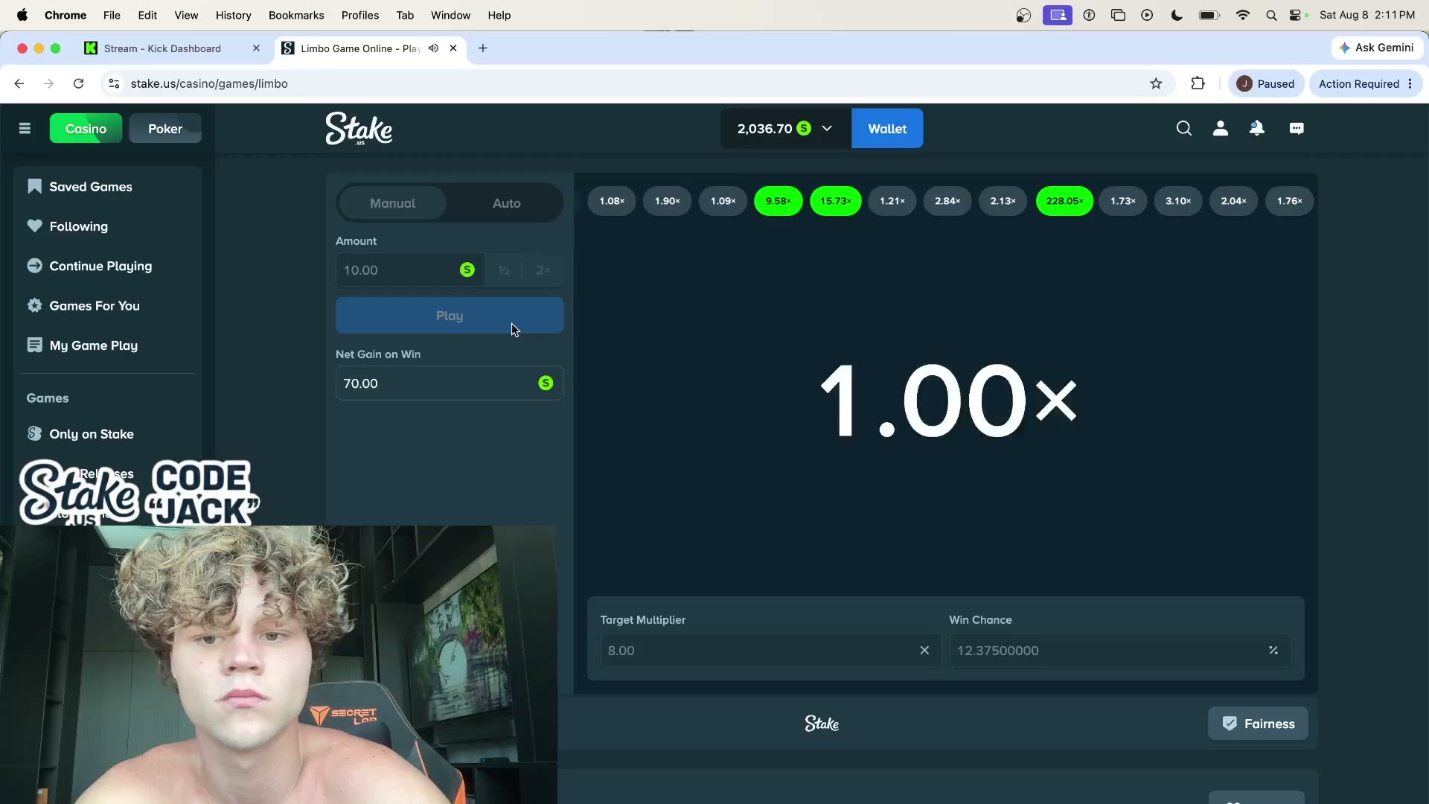Click the Continue Playing arrow icon
1429x804 pixels.
point(34,266)
